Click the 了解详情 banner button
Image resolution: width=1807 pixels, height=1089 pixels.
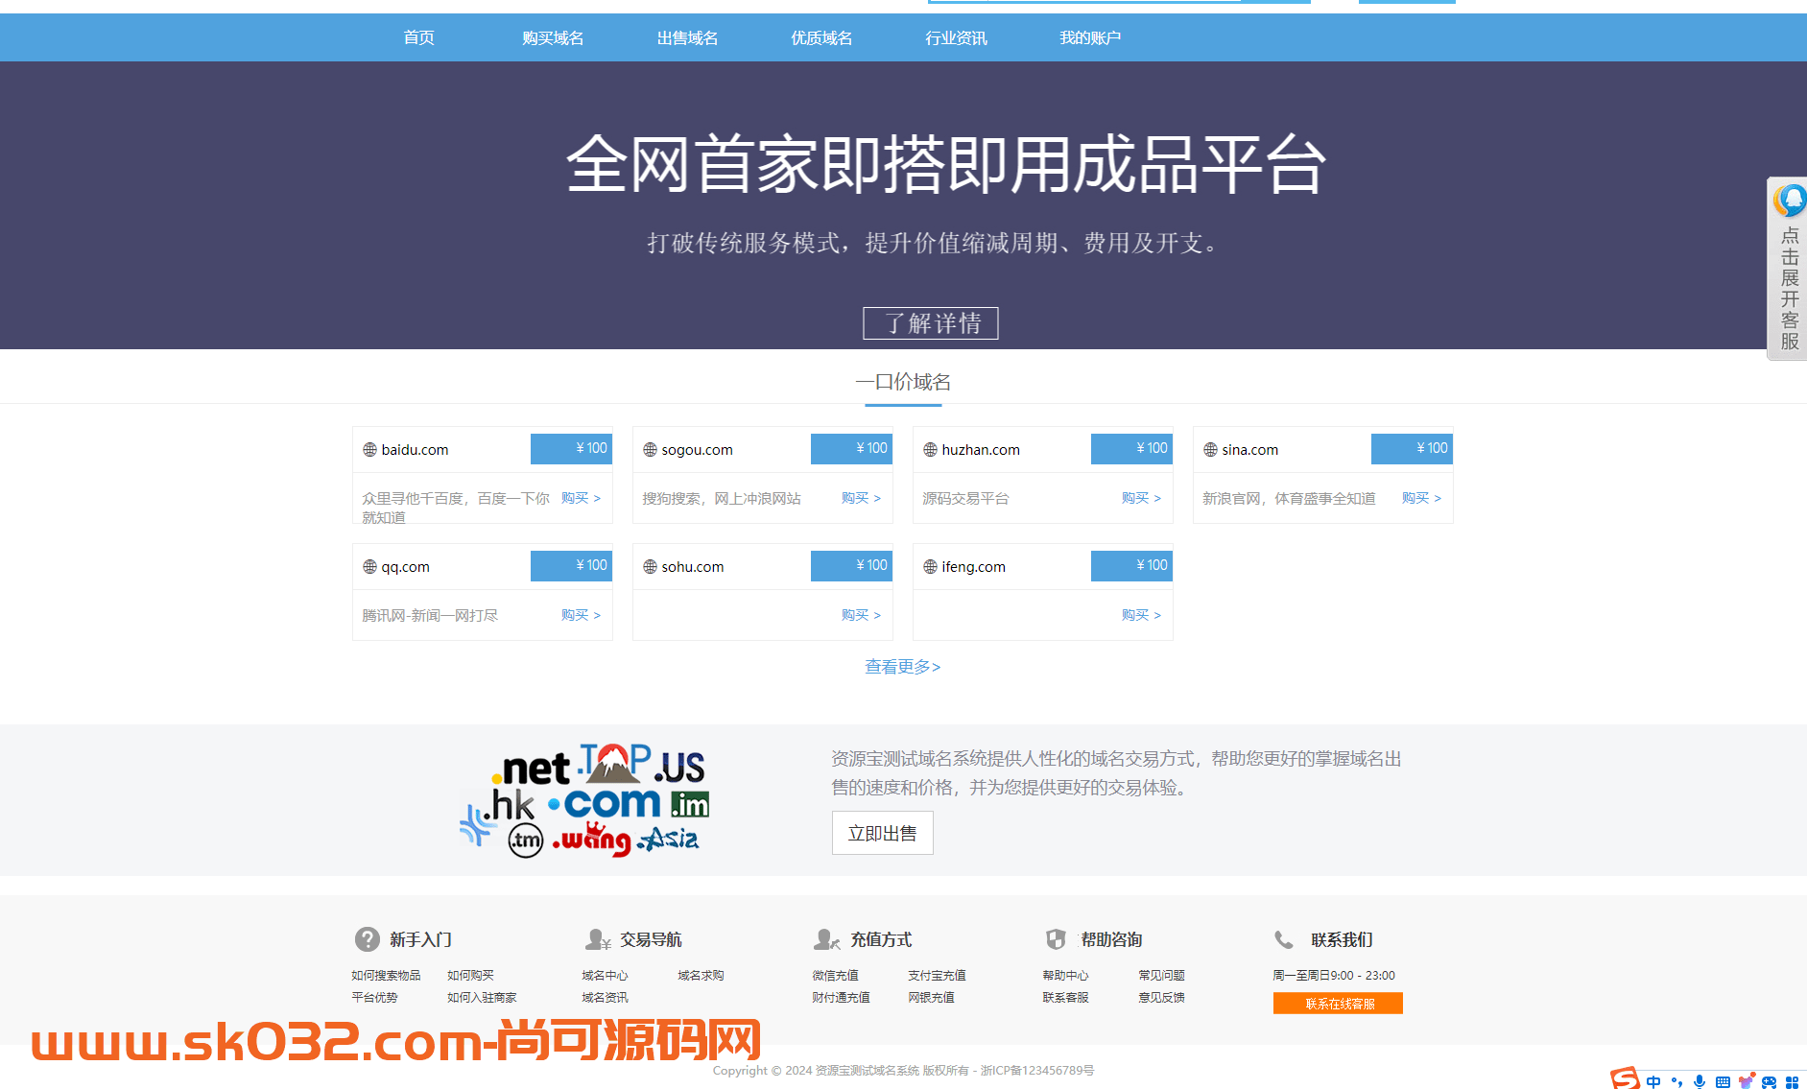[x=931, y=323]
